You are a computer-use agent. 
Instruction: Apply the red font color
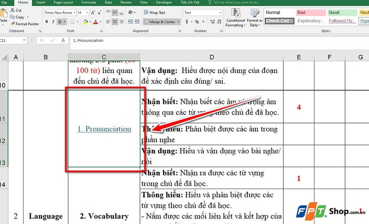95,22
